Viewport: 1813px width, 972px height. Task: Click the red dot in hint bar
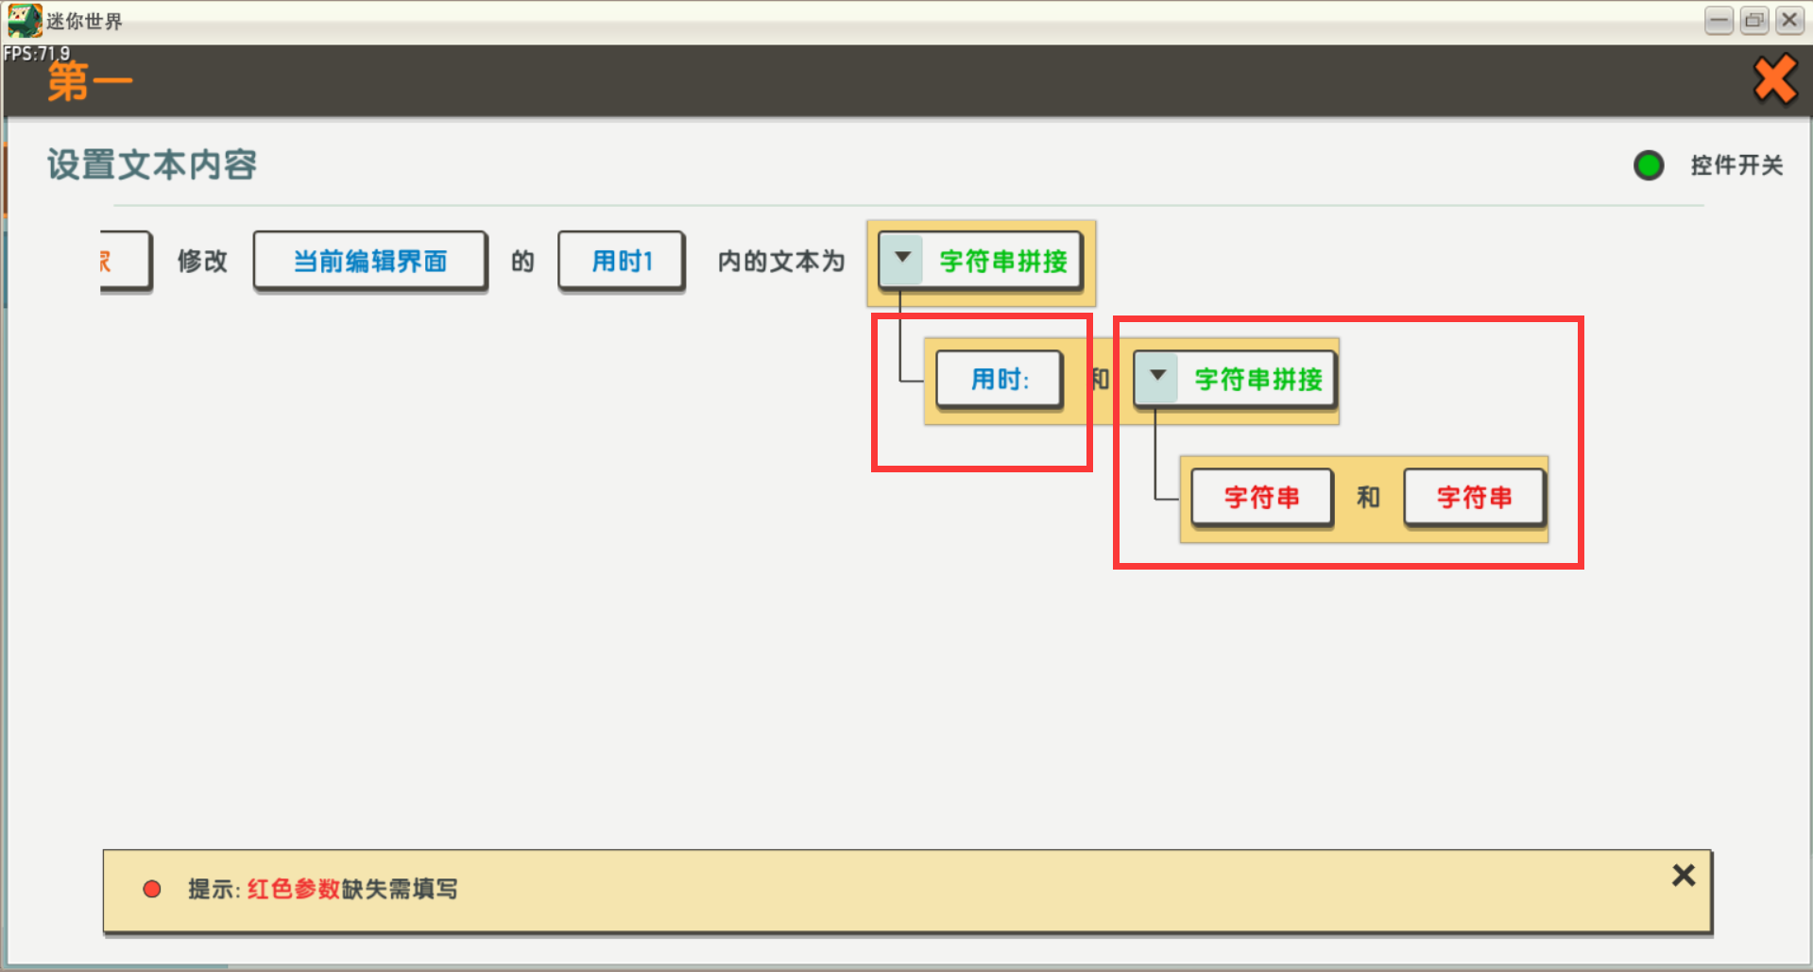(x=152, y=889)
